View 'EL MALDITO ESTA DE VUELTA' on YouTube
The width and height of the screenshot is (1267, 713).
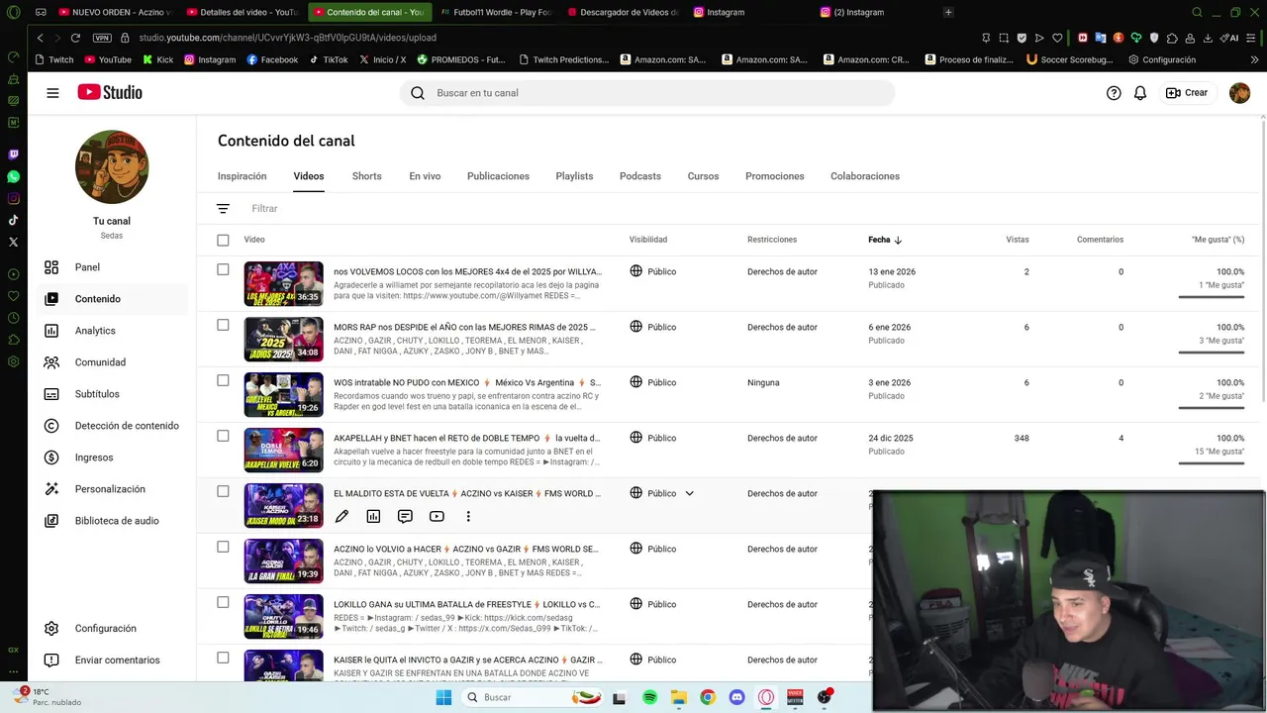click(x=437, y=516)
